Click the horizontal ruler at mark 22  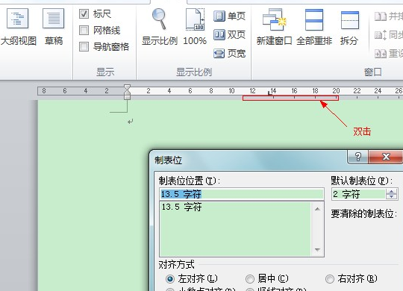coord(357,91)
